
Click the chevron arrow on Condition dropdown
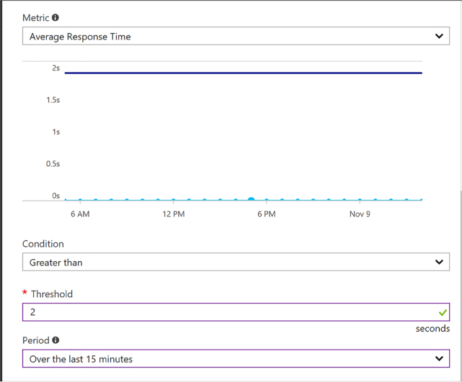[439, 262]
